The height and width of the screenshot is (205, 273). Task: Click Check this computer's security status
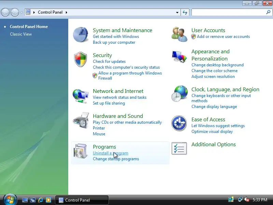[x=126, y=67]
